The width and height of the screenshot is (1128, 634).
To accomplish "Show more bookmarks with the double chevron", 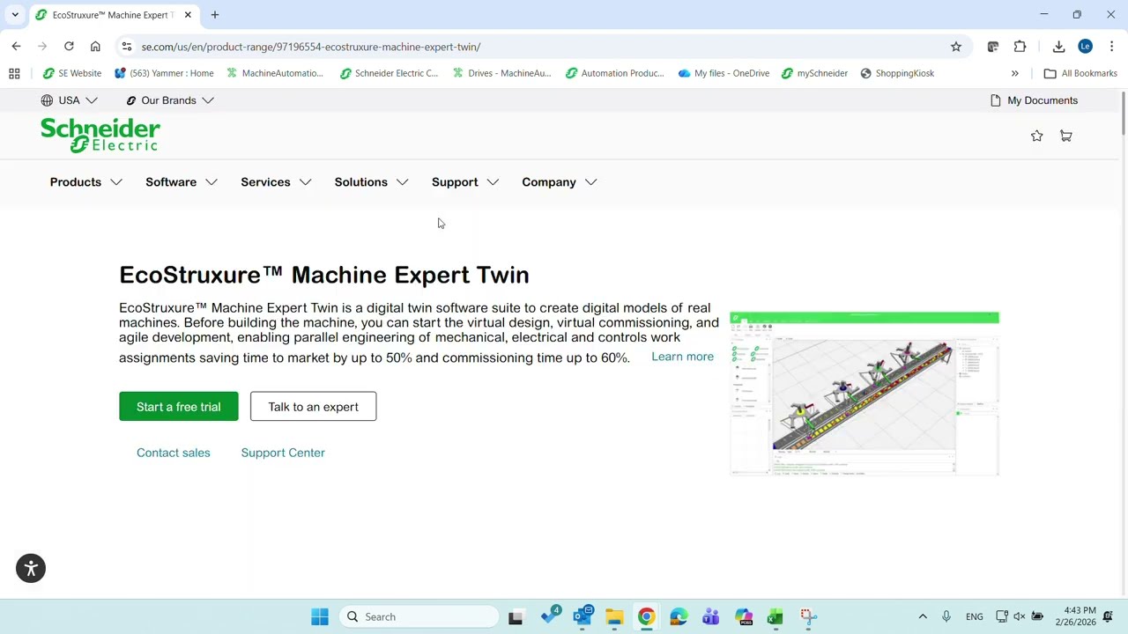I will [1015, 73].
